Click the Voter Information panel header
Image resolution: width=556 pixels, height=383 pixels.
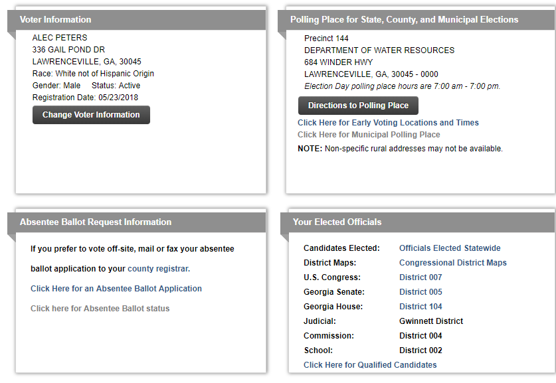(x=137, y=20)
